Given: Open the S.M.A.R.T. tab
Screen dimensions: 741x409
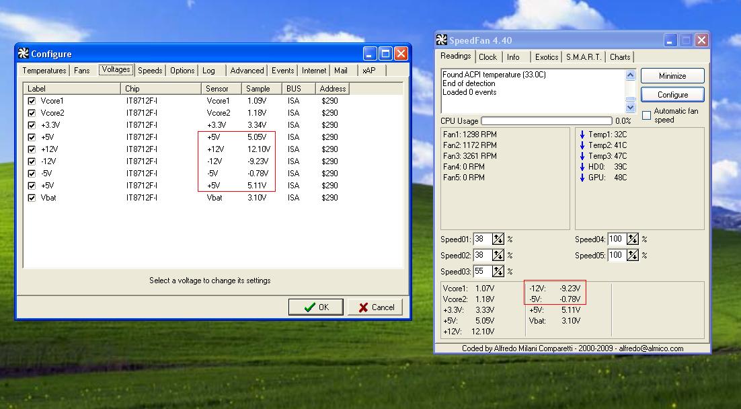Looking at the screenshot, I should (x=584, y=57).
